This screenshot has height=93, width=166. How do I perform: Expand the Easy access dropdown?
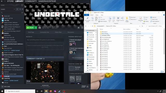(133, 19)
